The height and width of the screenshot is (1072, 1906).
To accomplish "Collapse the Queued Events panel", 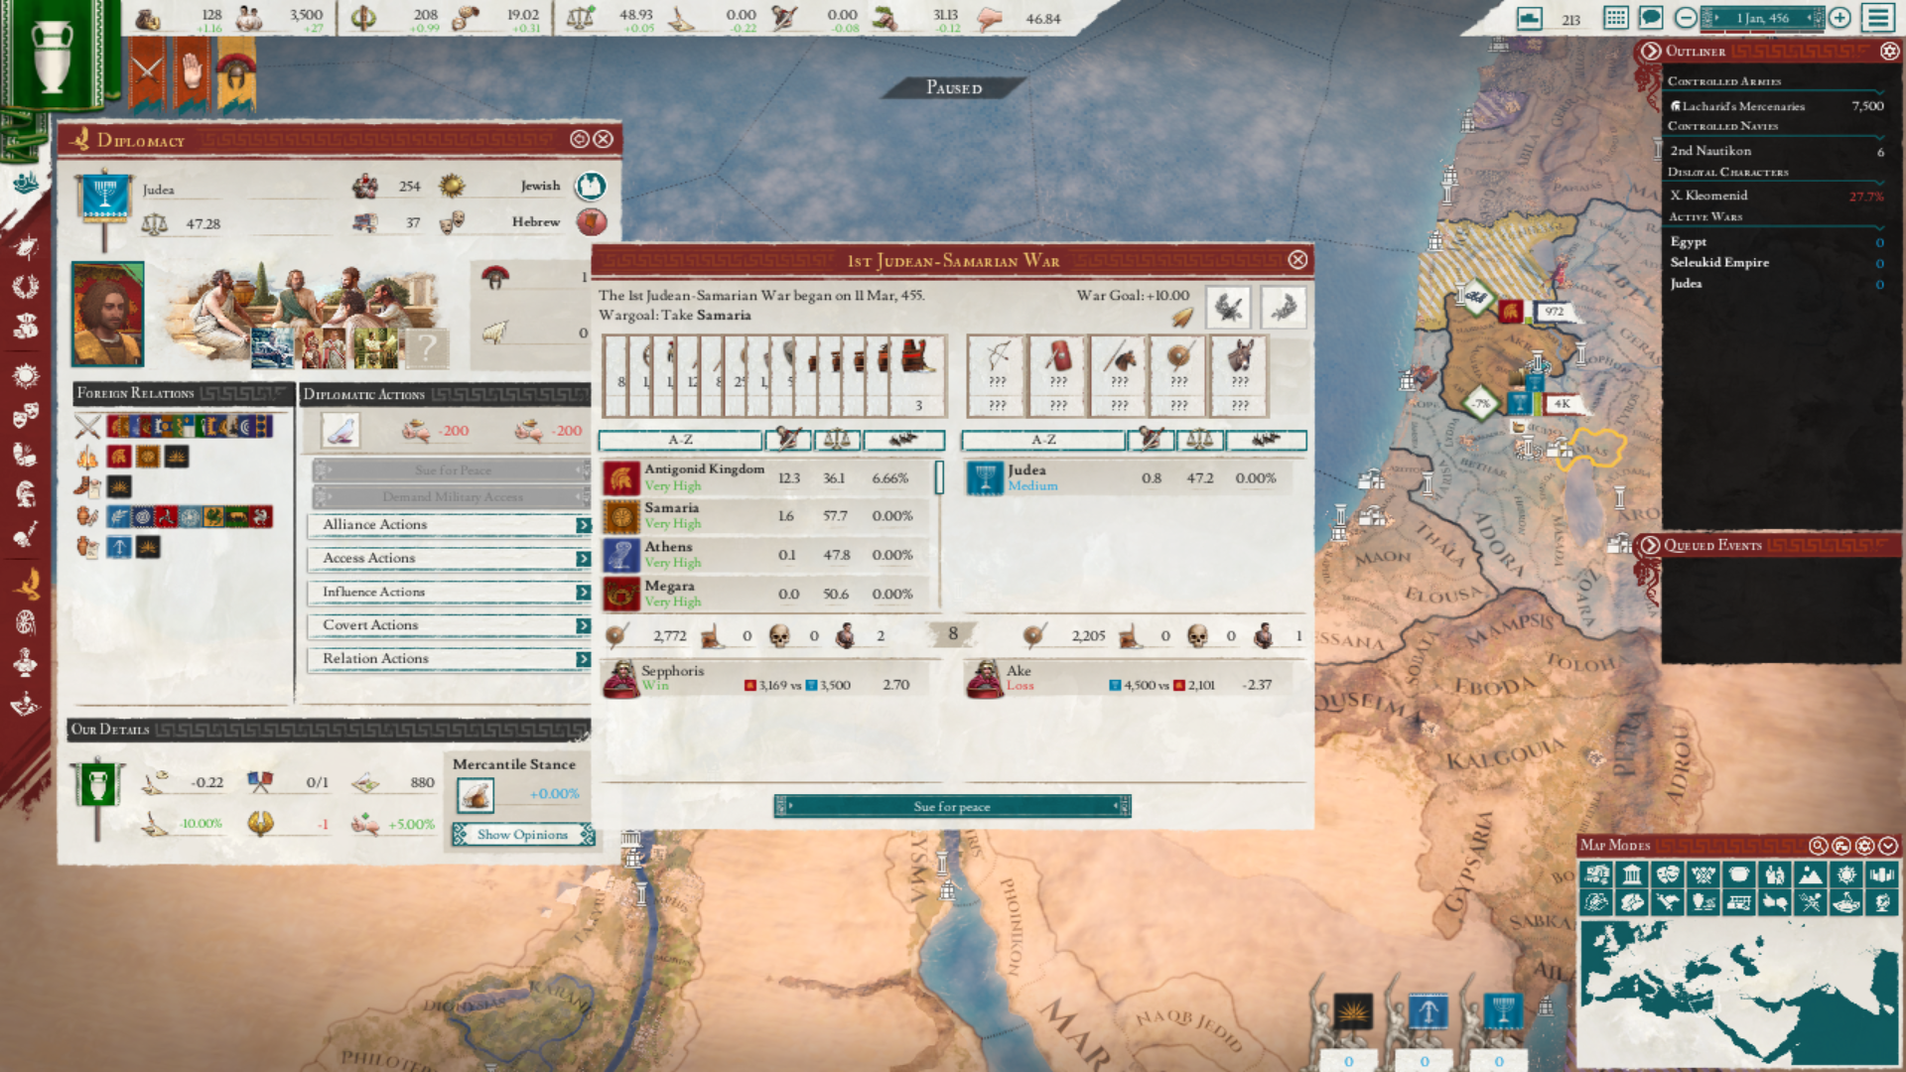I will (x=1650, y=545).
